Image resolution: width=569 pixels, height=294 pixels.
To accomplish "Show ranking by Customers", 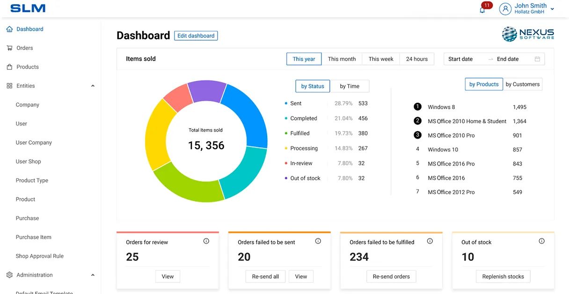I will click(523, 84).
